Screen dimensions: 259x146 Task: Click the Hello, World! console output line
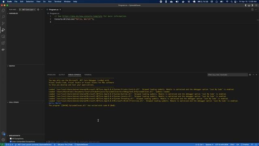[55, 103]
